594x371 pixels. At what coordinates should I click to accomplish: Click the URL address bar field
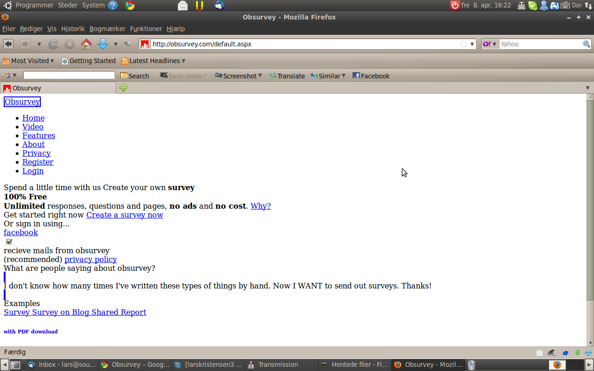tap(302, 44)
